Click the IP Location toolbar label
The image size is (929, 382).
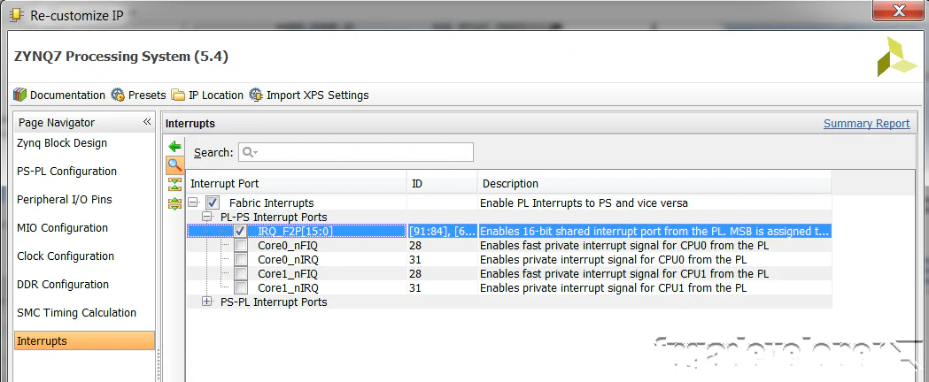coord(216,95)
